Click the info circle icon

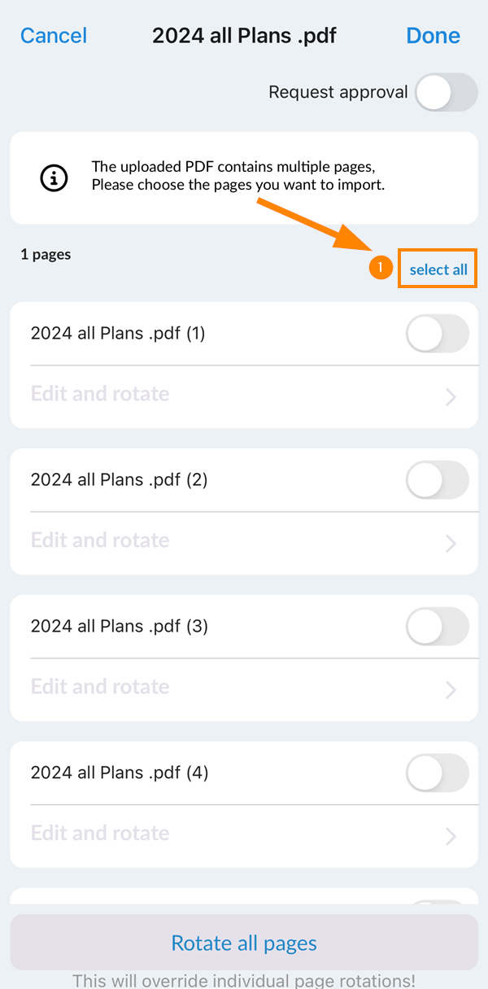pyautogui.click(x=54, y=177)
